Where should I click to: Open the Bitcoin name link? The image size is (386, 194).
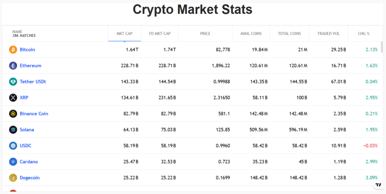(28, 50)
